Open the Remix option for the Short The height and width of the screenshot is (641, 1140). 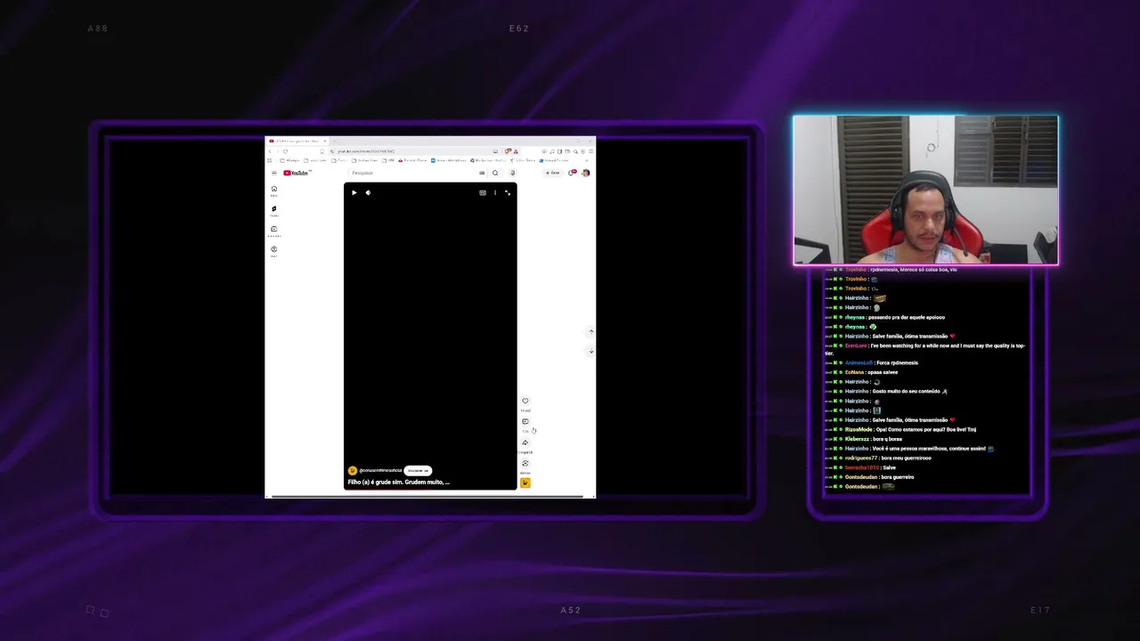click(x=525, y=463)
